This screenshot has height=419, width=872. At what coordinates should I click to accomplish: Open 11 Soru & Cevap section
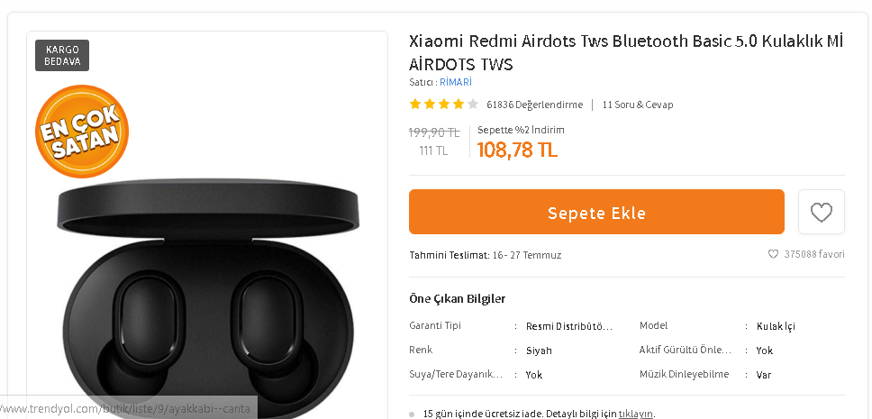coord(637,105)
